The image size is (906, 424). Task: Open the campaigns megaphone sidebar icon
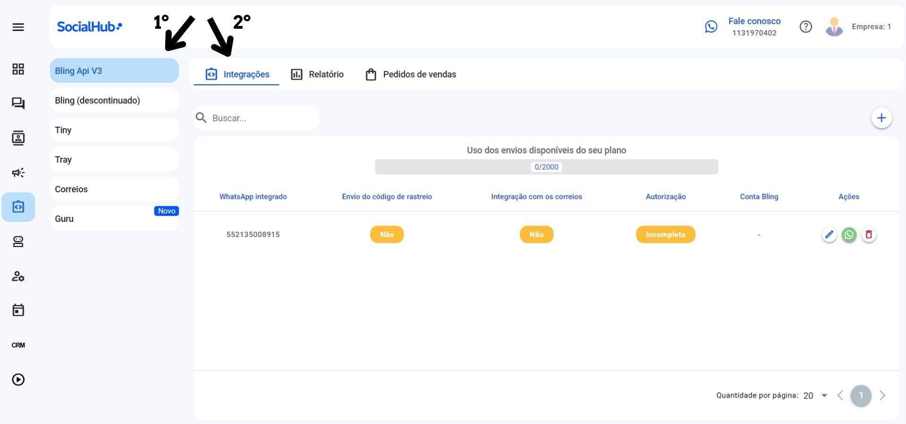pos(19,172)
